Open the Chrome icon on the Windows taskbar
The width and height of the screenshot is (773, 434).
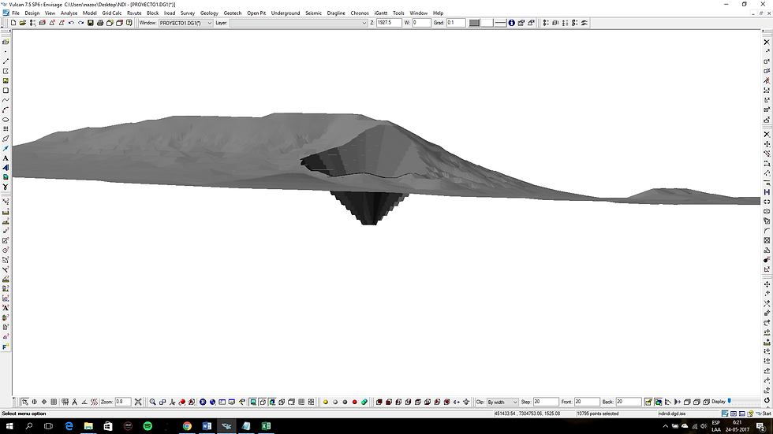coord(187,426)
